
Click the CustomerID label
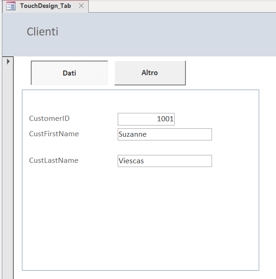[49, 119]
